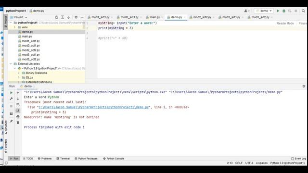The width and height of the screenshot is (308, 173).
Task: Click the Project side tool tab
Action: click(x=6, y=22)
